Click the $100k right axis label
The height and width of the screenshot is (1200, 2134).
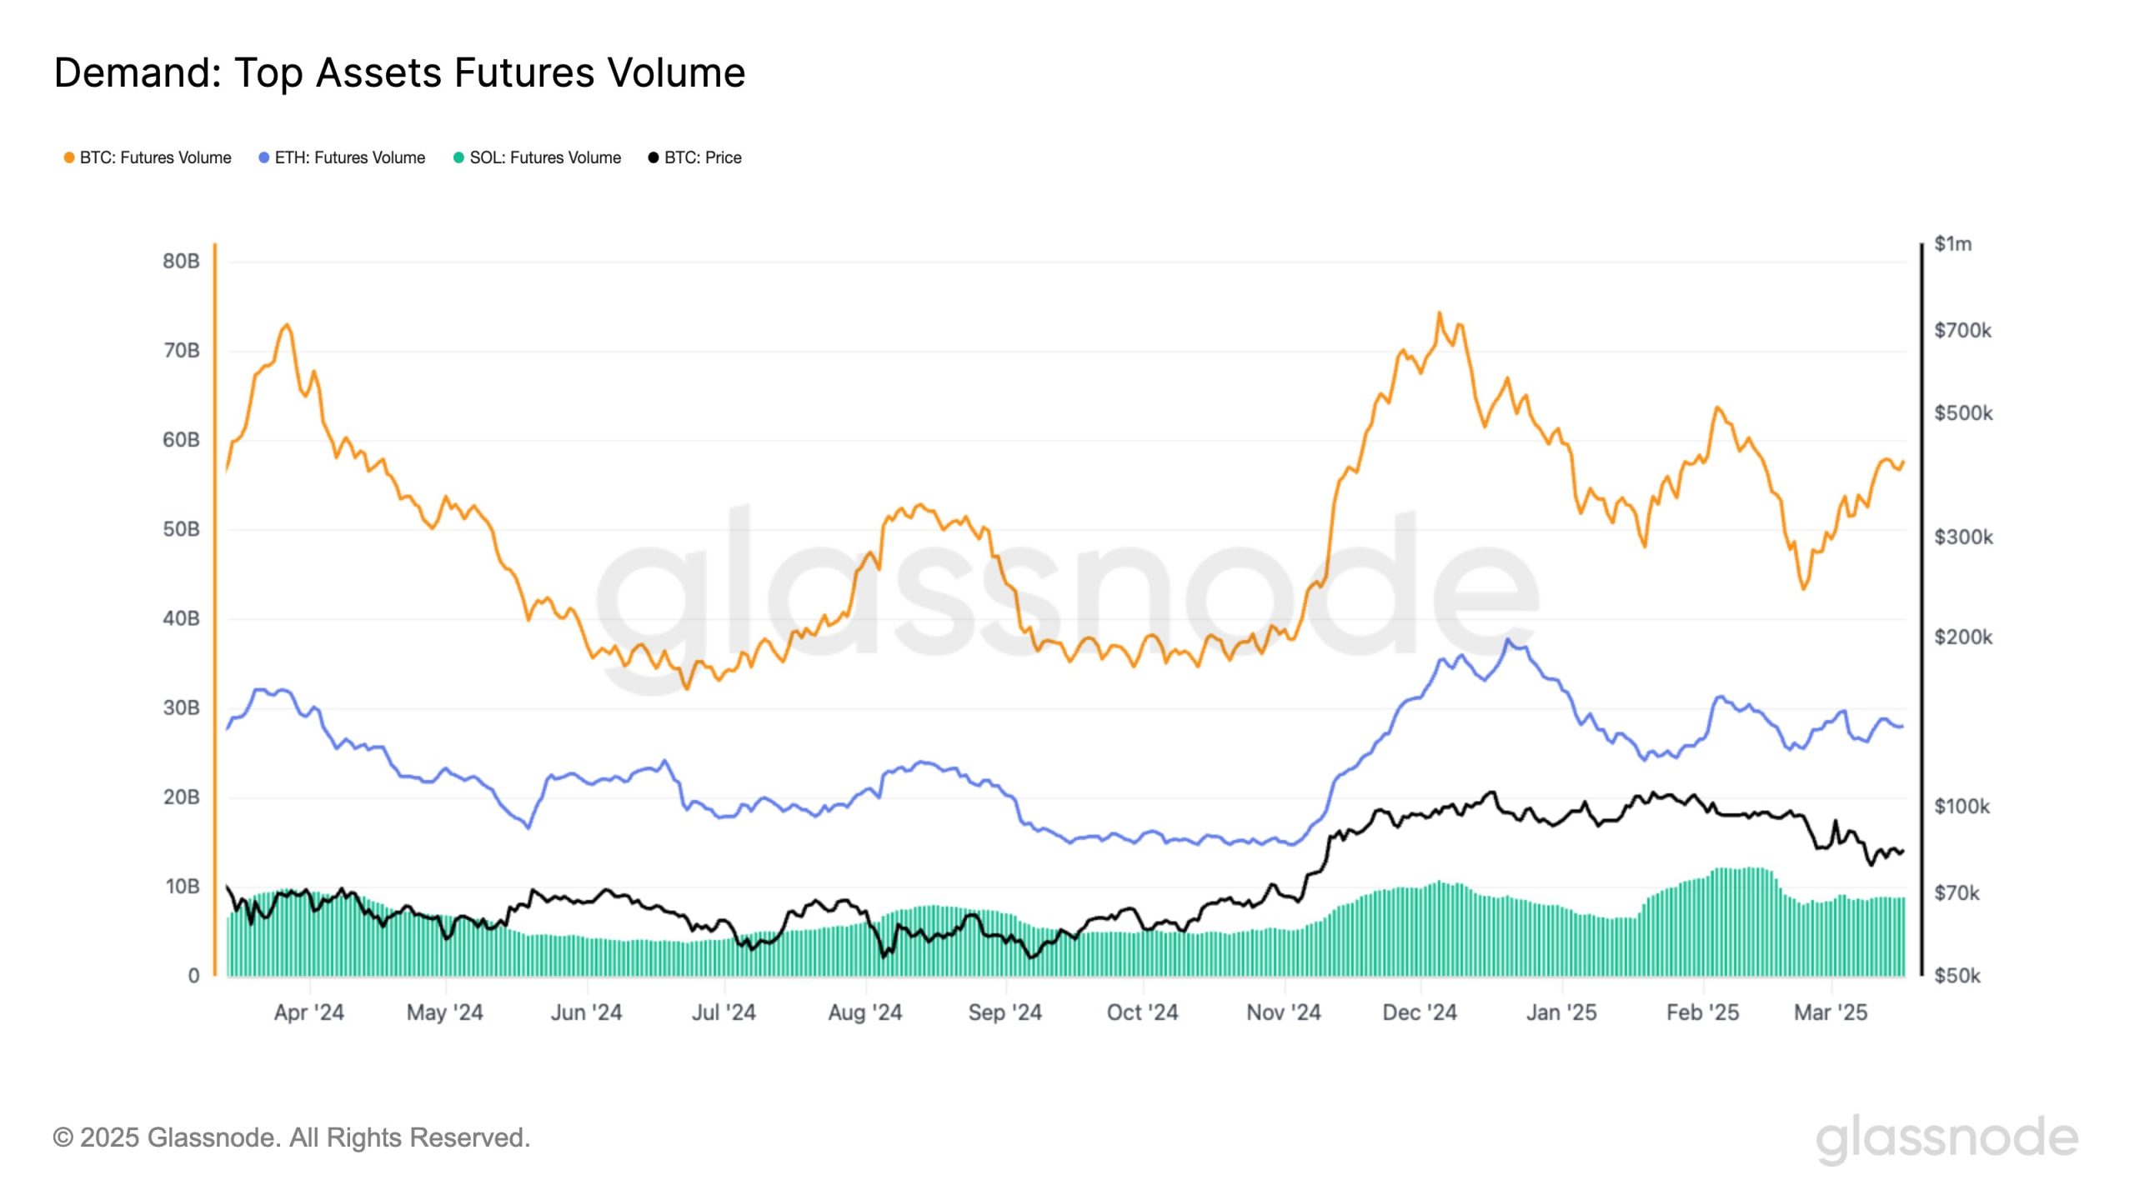(1962, 807)
